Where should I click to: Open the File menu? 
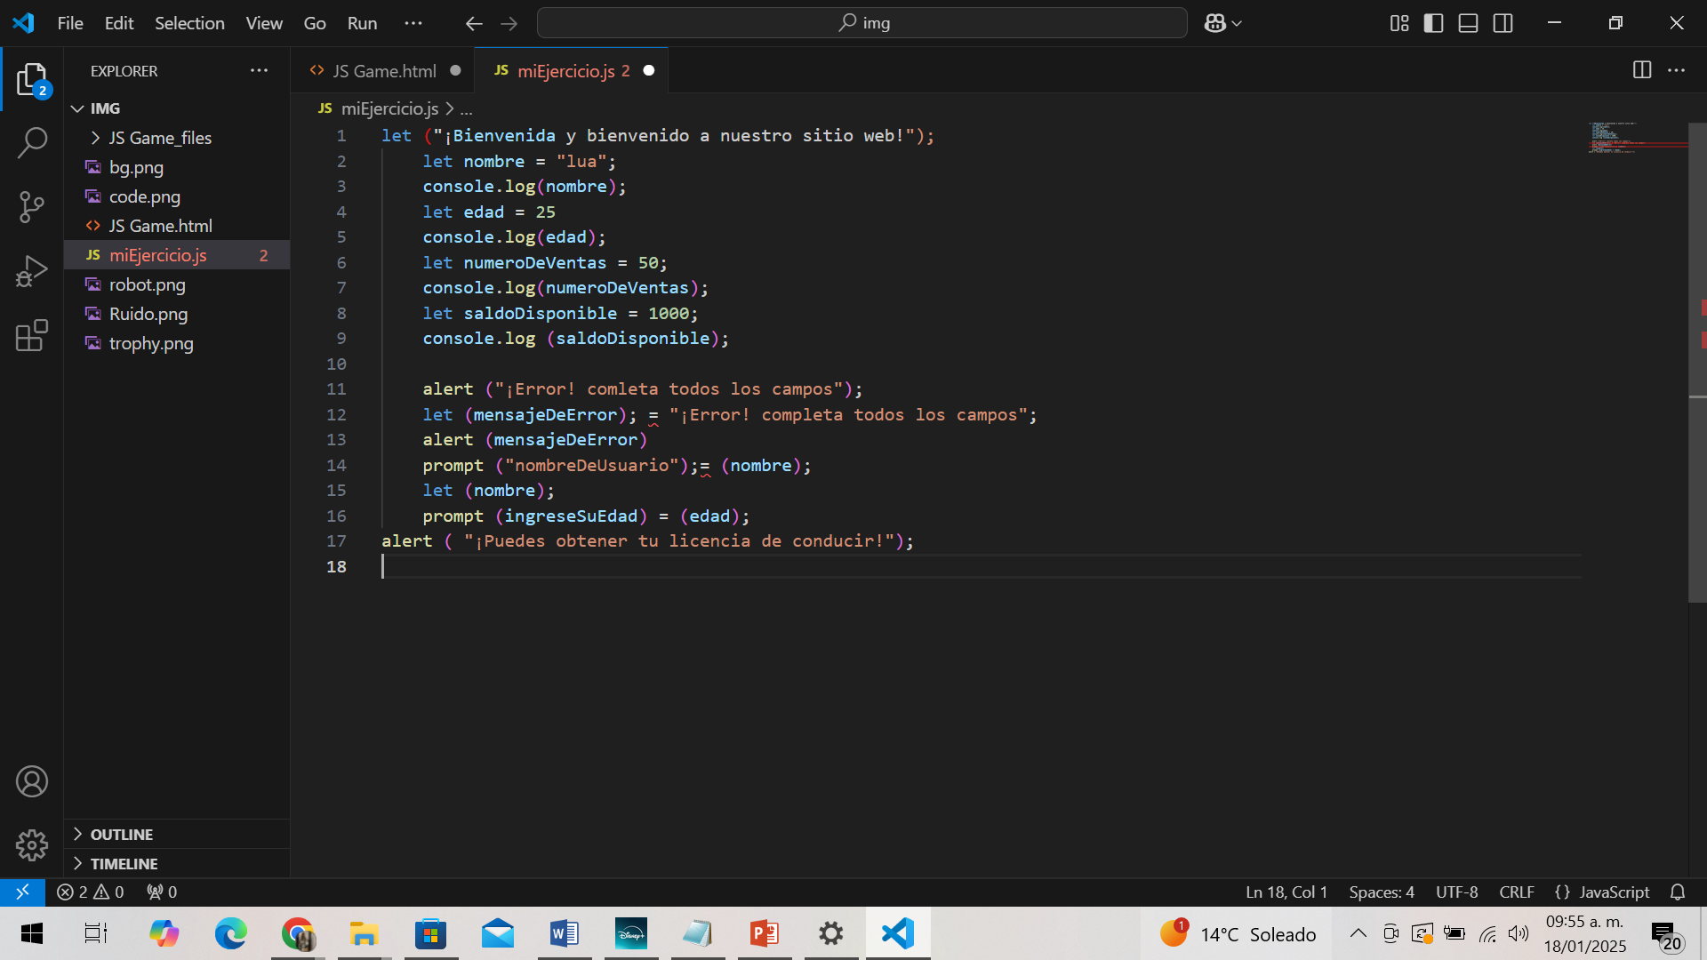click(70, 23)
